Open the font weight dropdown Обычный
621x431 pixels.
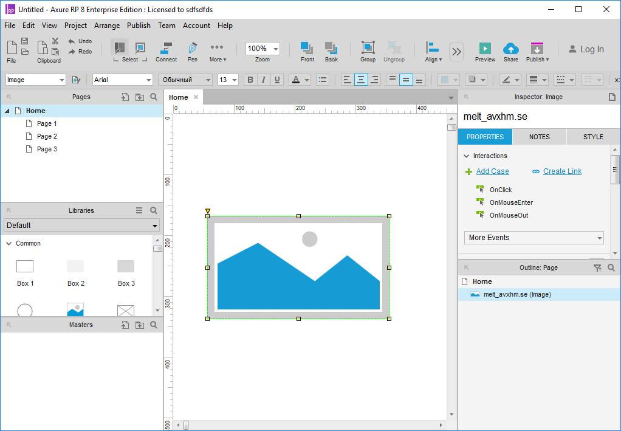(x=185, y=80)
